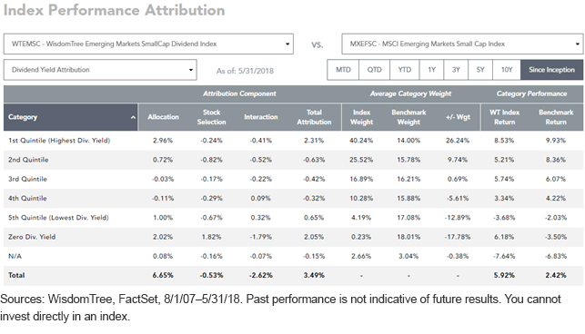
Task: Open the MXEFSC benchmark dropdown arrow
Action: pyautogui.click(x=577, y=44)
